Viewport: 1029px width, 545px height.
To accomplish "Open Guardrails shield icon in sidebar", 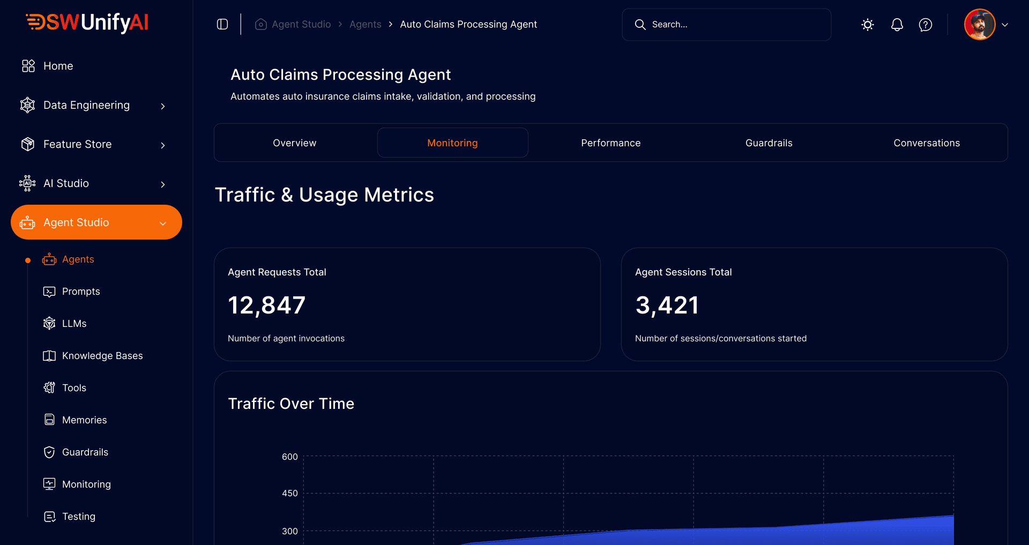I will coord(49,452).
